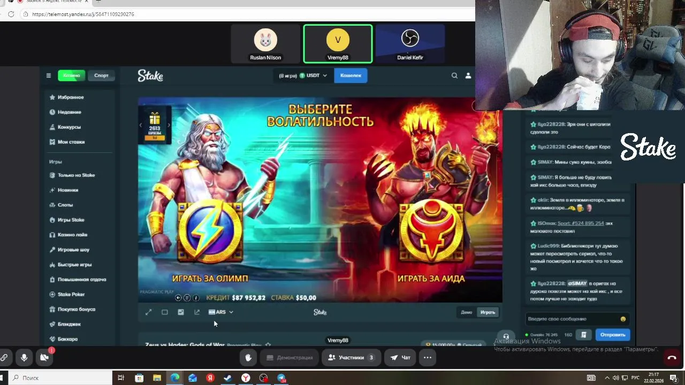685x385 pixels.
Task: Select Ruslan Nilson participant tile
Action: [x=265, y=44]
